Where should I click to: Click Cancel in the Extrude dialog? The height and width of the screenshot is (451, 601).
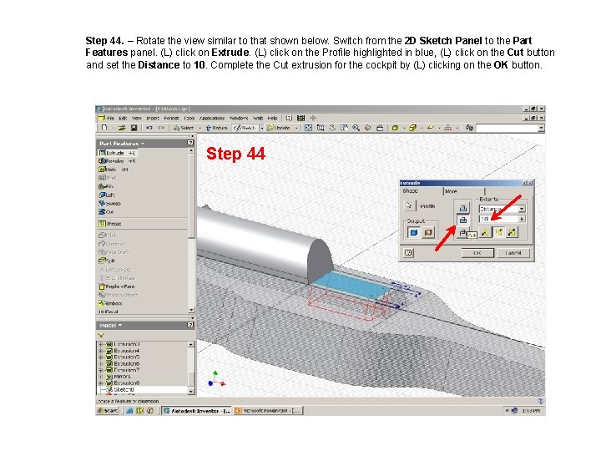513,253
